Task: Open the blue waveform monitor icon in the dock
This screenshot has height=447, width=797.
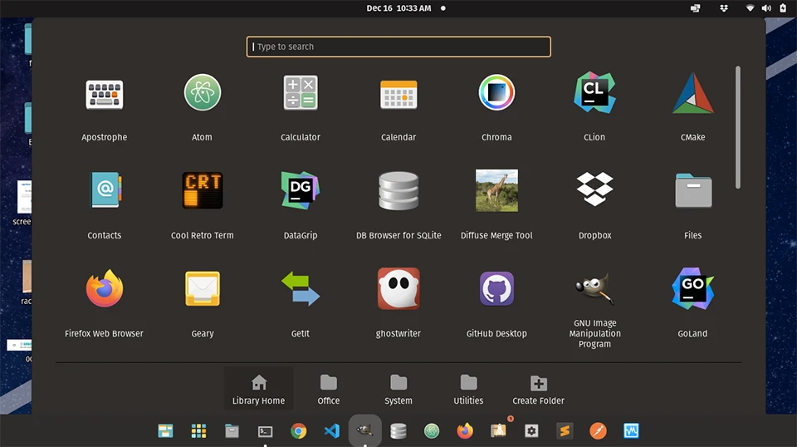Action: 631,430
